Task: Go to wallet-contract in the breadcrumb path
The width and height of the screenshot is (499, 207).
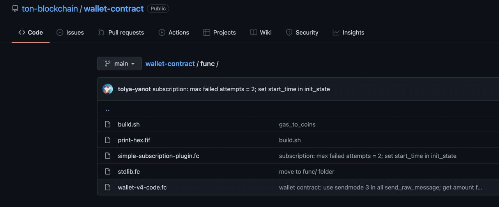Action: coord(170,64)
